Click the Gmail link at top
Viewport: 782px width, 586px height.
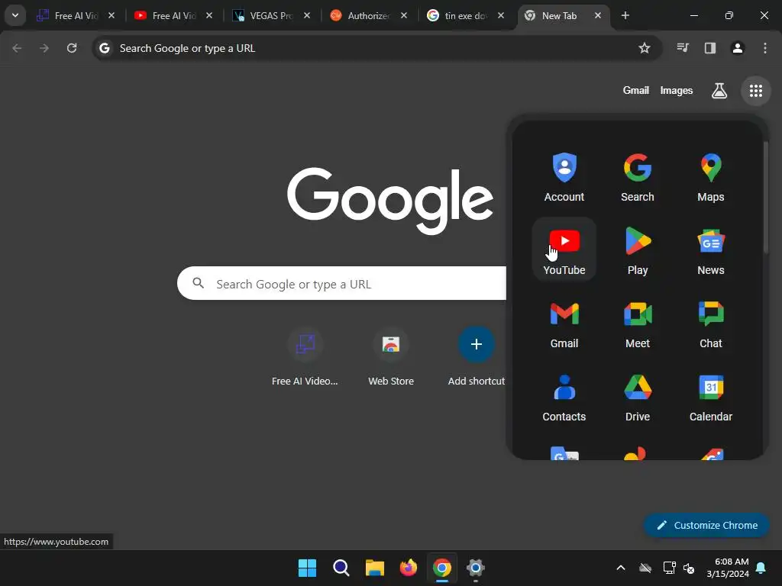click(x=636, y=90)
